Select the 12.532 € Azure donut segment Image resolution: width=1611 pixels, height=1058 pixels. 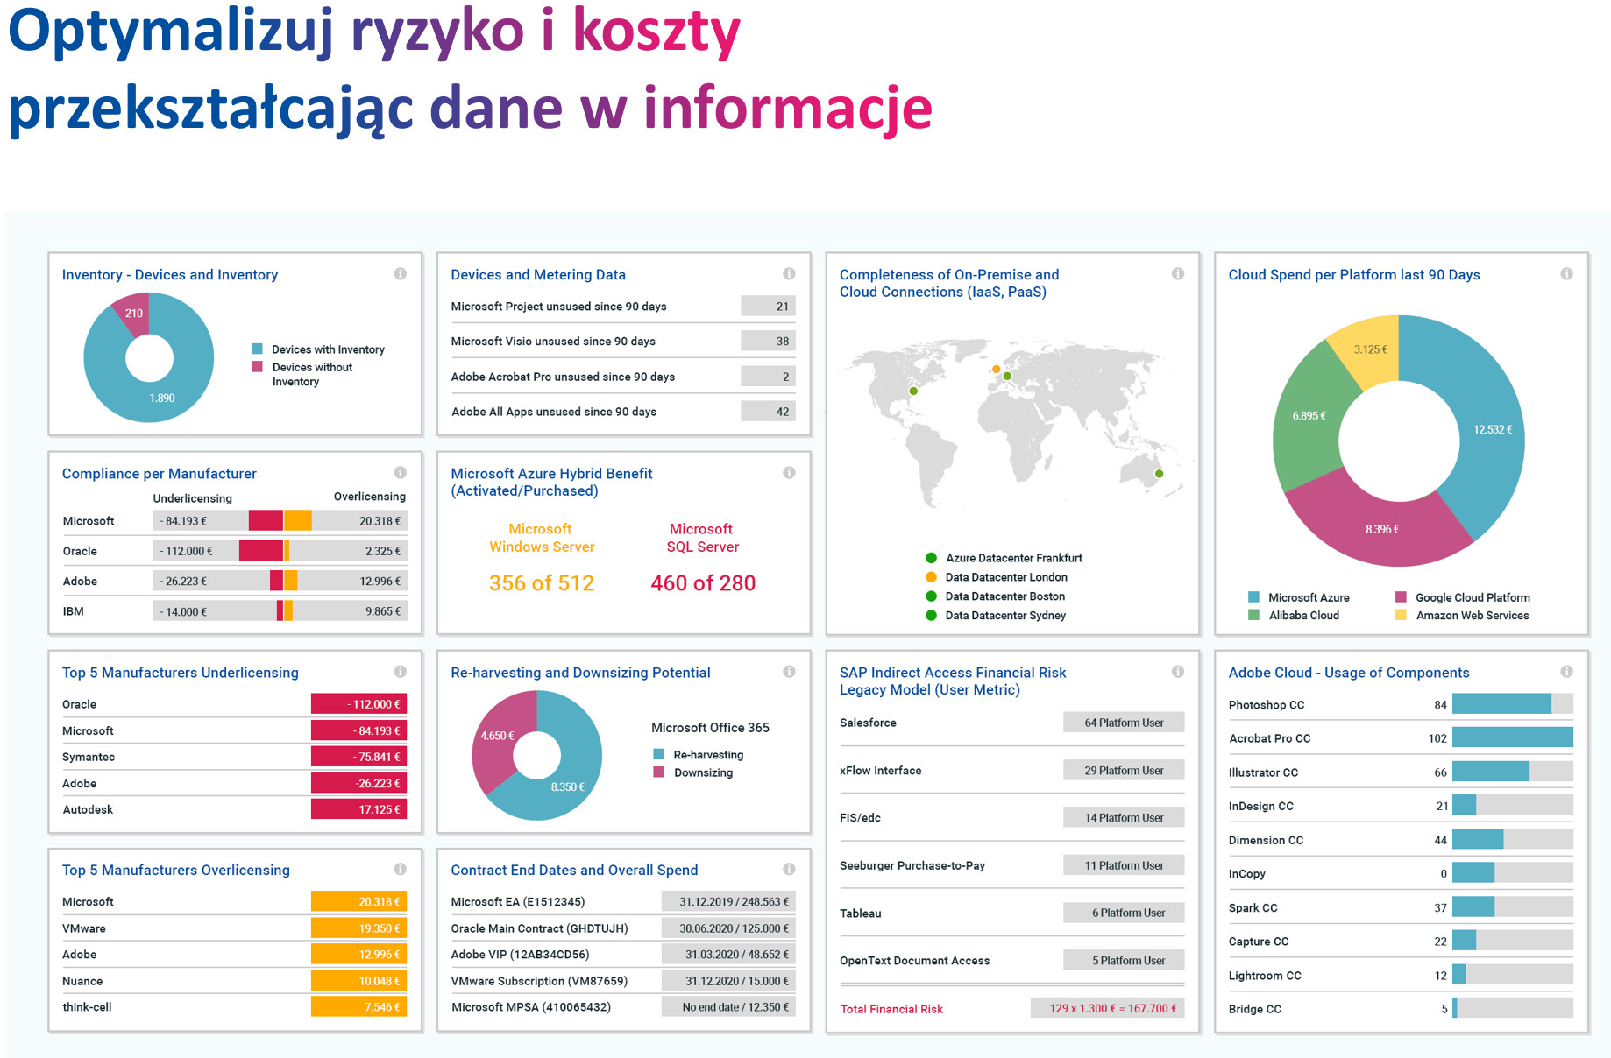tap(1492, 429)
